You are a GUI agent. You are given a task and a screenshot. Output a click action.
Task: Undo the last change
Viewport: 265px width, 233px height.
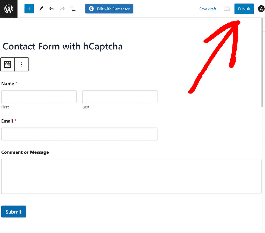[51, 9]
